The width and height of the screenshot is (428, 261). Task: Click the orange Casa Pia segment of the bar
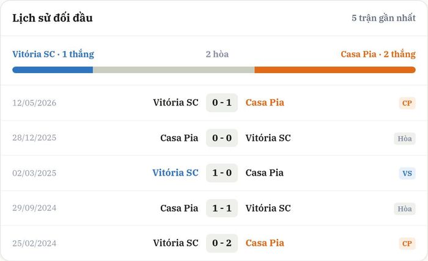coord(335,70)
